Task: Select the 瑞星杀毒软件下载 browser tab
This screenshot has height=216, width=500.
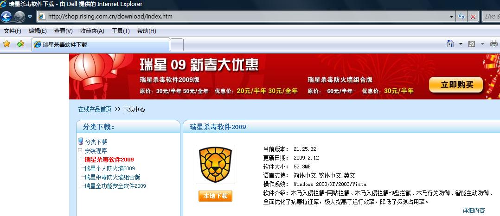Action: [101, 44]
